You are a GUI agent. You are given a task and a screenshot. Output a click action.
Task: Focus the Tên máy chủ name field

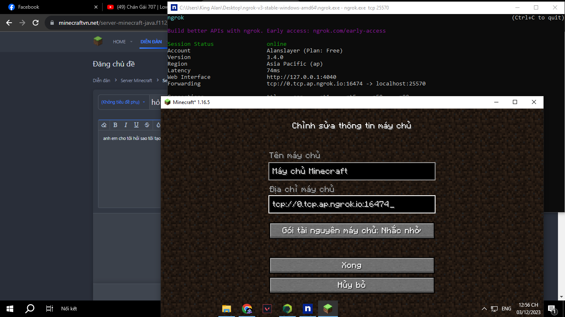click(x=352, y=171)
